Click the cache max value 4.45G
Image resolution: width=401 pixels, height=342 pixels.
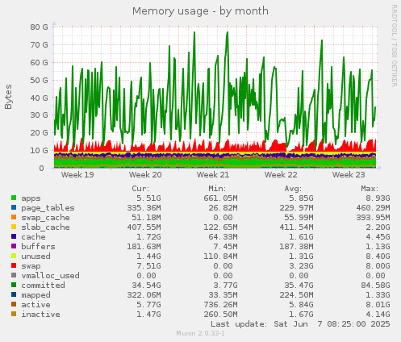click(378, 237)
